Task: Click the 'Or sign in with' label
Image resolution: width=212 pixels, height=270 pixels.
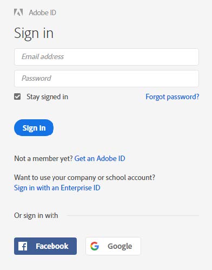Action: 36,216
